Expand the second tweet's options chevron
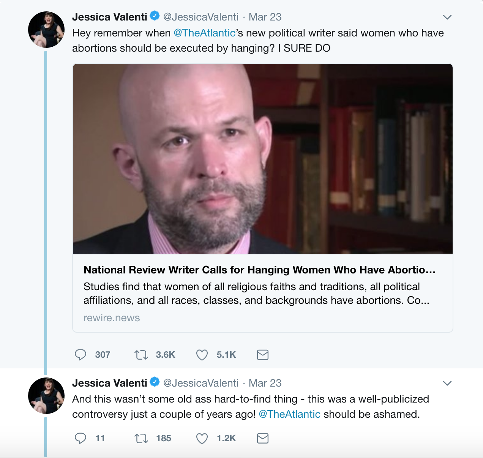Screen dimensions: 483x458 click(447, 383)
